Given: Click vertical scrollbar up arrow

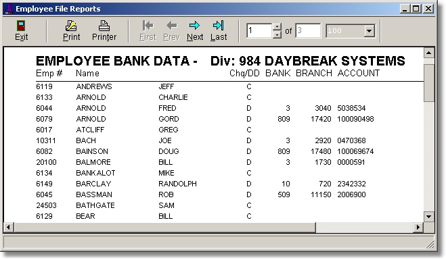Looking at the screenshot, I should click(428, 53).
